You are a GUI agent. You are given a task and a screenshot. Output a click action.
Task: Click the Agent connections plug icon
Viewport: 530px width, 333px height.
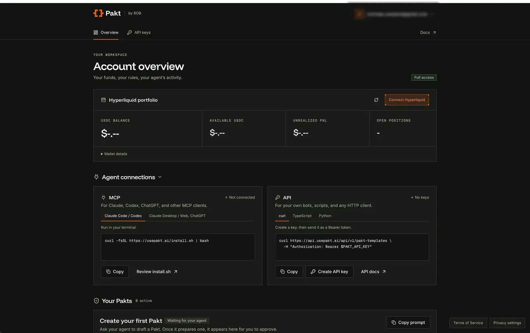click(x=96, y=177)
